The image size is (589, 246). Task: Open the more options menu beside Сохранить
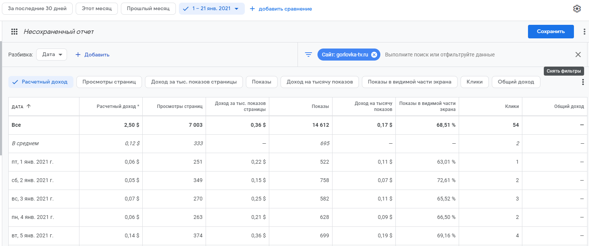[x=584, y=32]
